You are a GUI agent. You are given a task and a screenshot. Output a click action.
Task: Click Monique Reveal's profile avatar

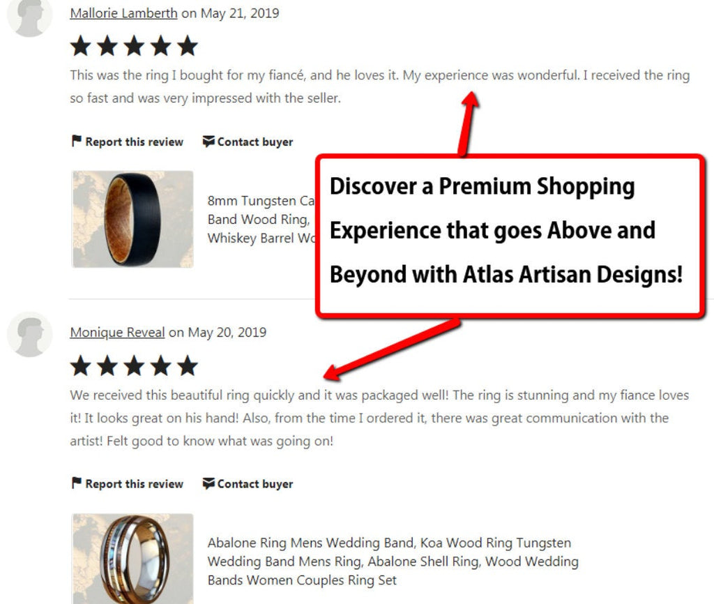click(x=30, y=334)
